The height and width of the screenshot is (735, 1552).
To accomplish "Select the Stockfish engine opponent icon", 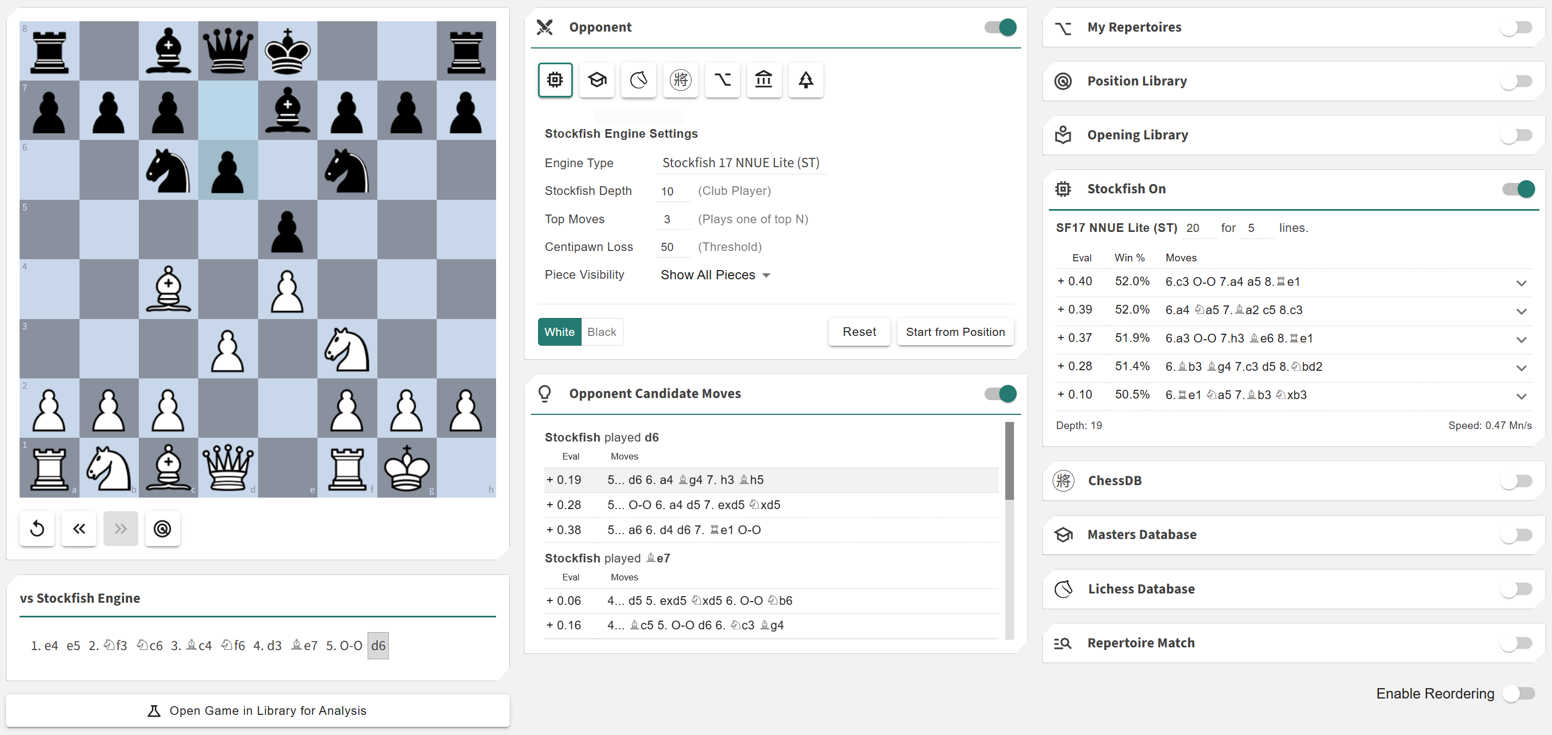I will tap(554, 79).
